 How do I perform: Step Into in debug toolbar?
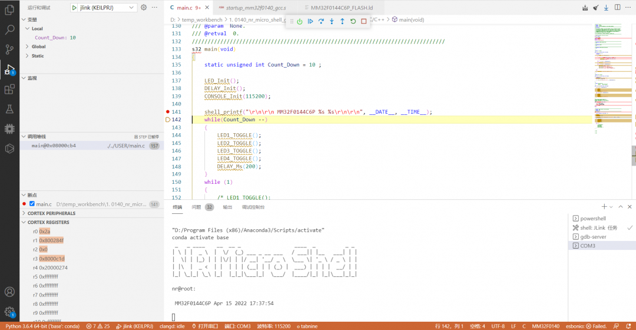pyautogui.click(x=332, y=22)
